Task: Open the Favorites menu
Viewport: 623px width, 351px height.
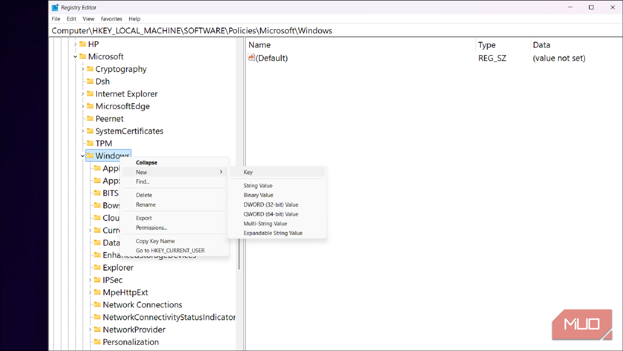Action: 112,19
